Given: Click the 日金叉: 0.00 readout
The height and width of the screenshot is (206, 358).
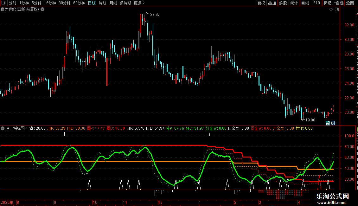Looking at the screenshot, I should click(238, 128).
